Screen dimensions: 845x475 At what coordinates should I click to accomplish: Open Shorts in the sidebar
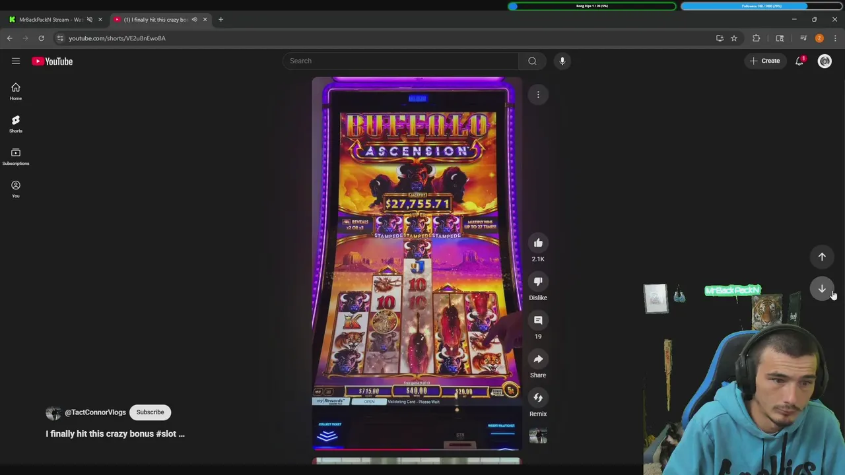click(x=16, y=123)
